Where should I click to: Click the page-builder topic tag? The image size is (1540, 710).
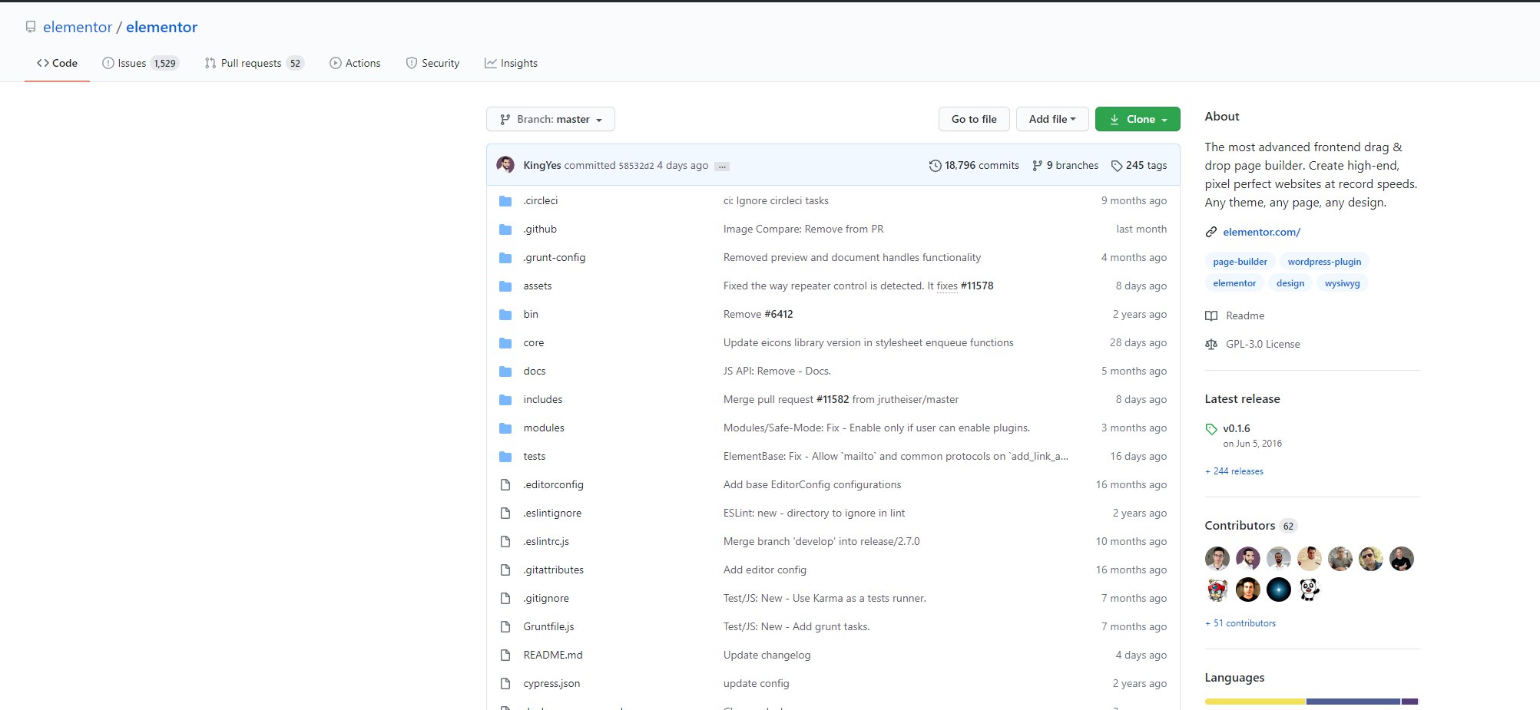[1240, 262]
